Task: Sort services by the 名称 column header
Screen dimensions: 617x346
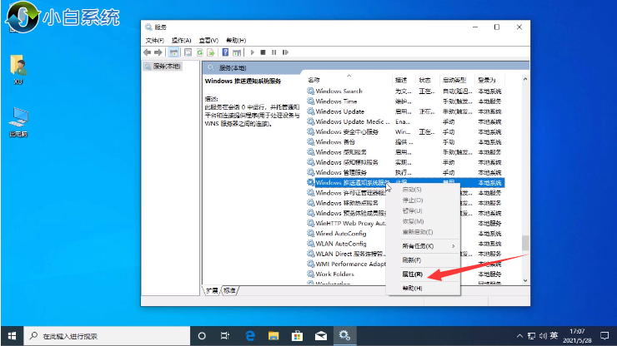Action: 314,80
